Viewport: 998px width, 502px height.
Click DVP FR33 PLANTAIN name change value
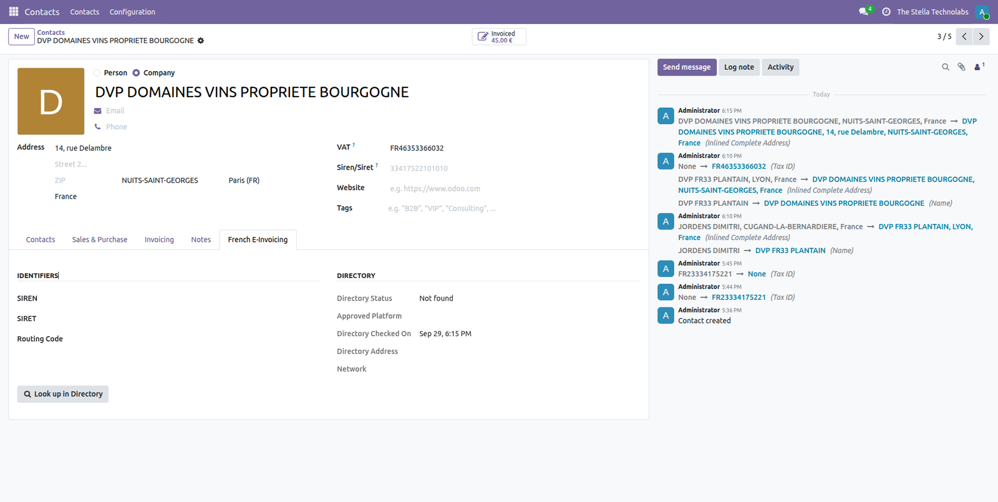click(790, 251)
